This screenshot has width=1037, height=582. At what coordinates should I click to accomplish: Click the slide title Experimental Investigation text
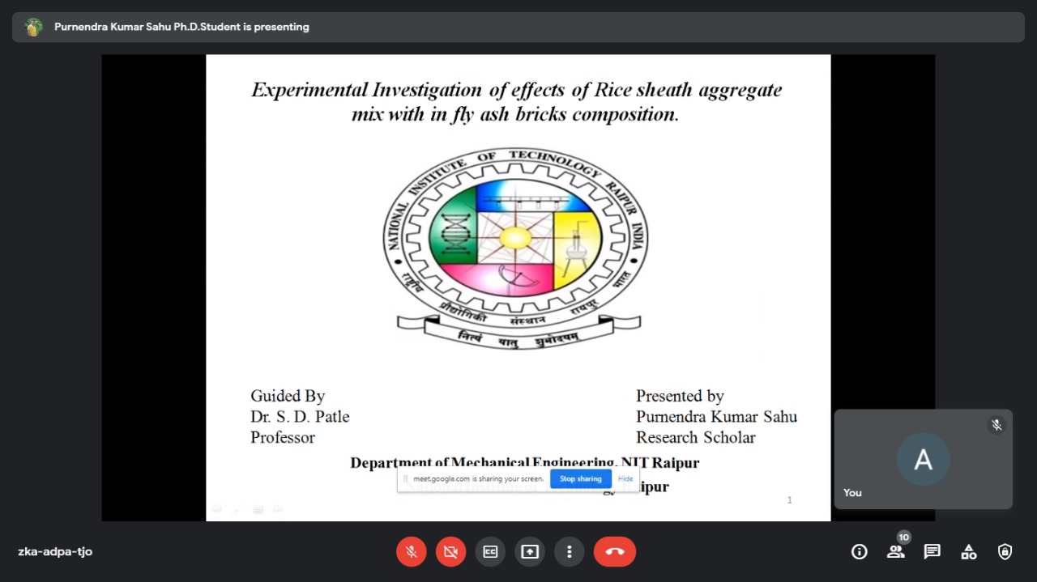tap(516, 101)
